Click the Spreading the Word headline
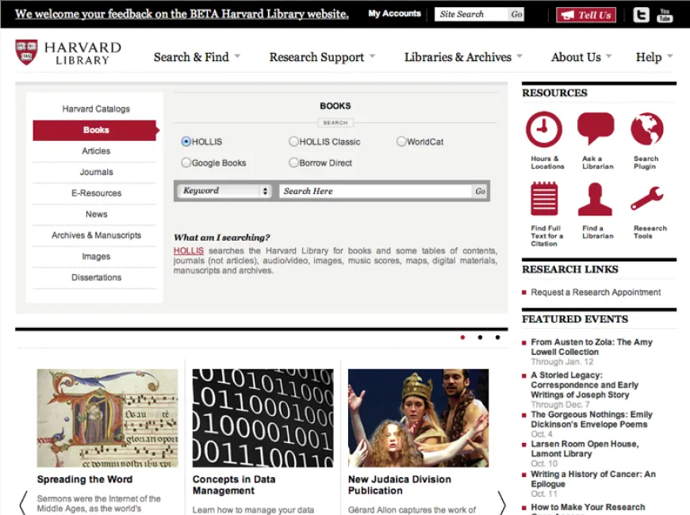The image size is (690, 515). 85,479
